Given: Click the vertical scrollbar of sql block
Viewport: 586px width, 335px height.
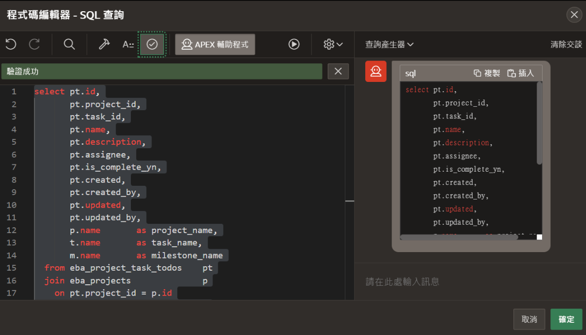Looking at the screenshot, I should [539, 123].
